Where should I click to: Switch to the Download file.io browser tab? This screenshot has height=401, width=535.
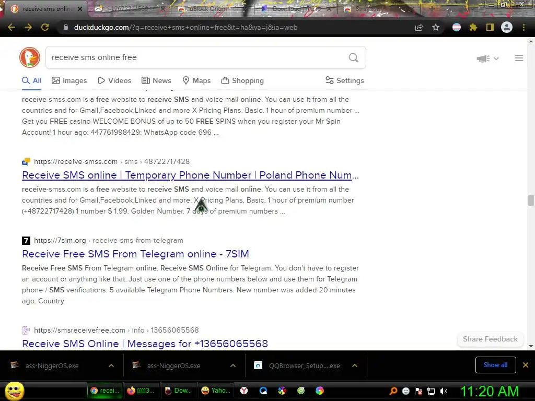(296, 9)
